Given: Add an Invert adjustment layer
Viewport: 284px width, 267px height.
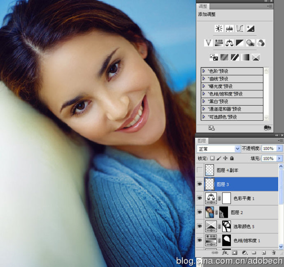Looking at the screenshot, I should pos(214,58).
